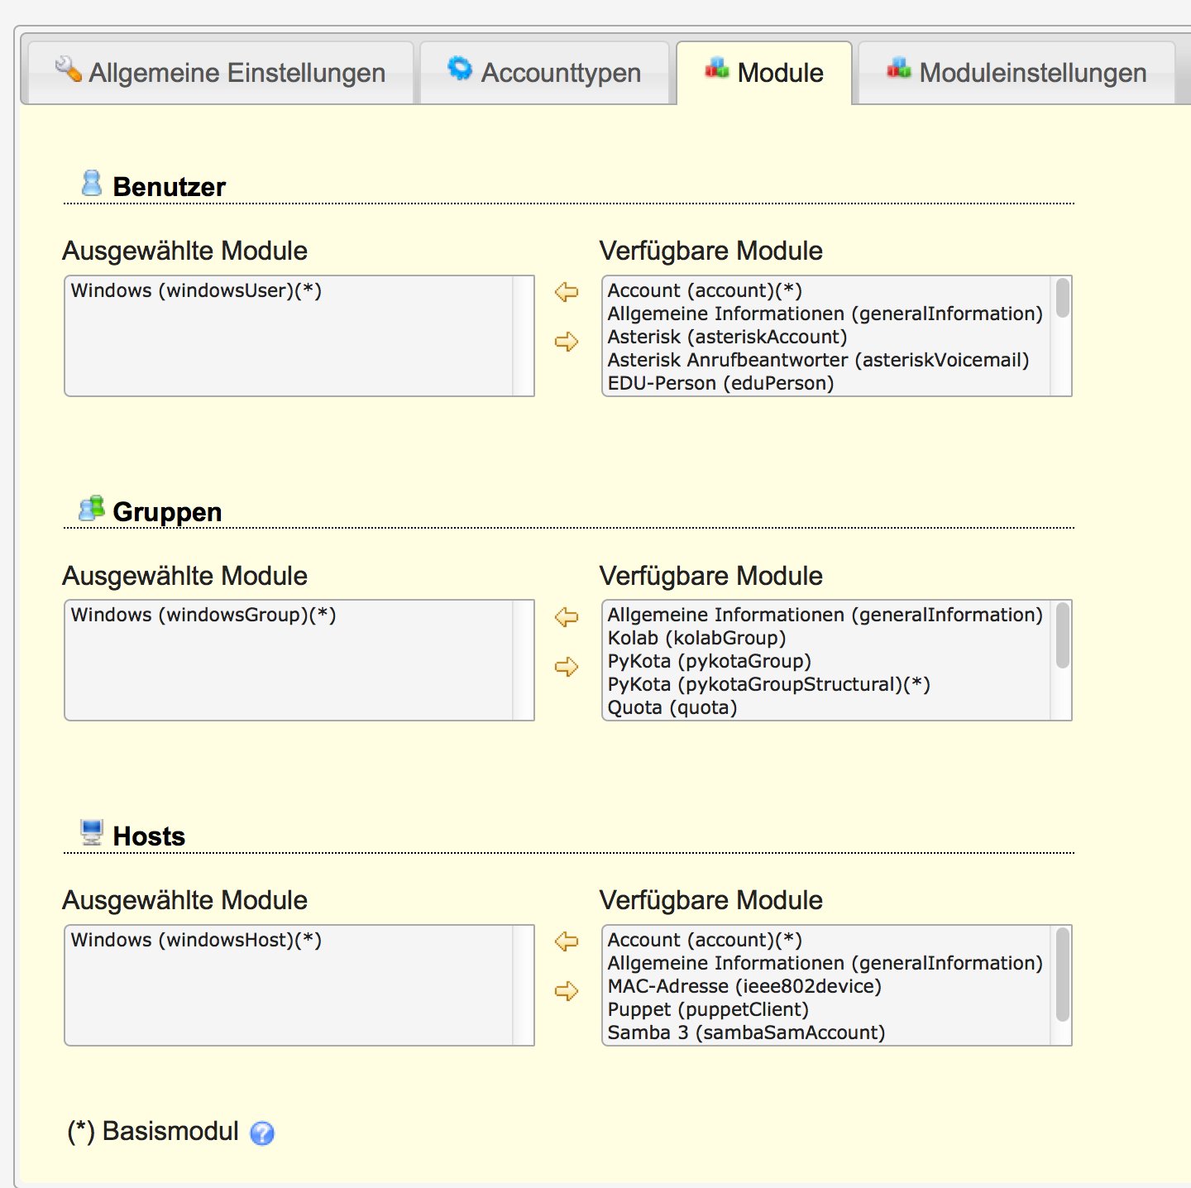Screen dimensions: 1191x1188
Task: Click the left arrow in the Hosts section
Action: 567,942
